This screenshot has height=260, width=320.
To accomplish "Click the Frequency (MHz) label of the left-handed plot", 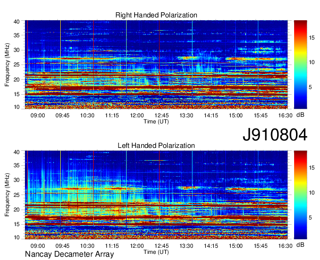I will [7, 195].
